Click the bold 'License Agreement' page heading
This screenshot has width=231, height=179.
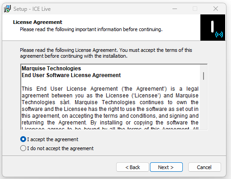click(37, 22)
